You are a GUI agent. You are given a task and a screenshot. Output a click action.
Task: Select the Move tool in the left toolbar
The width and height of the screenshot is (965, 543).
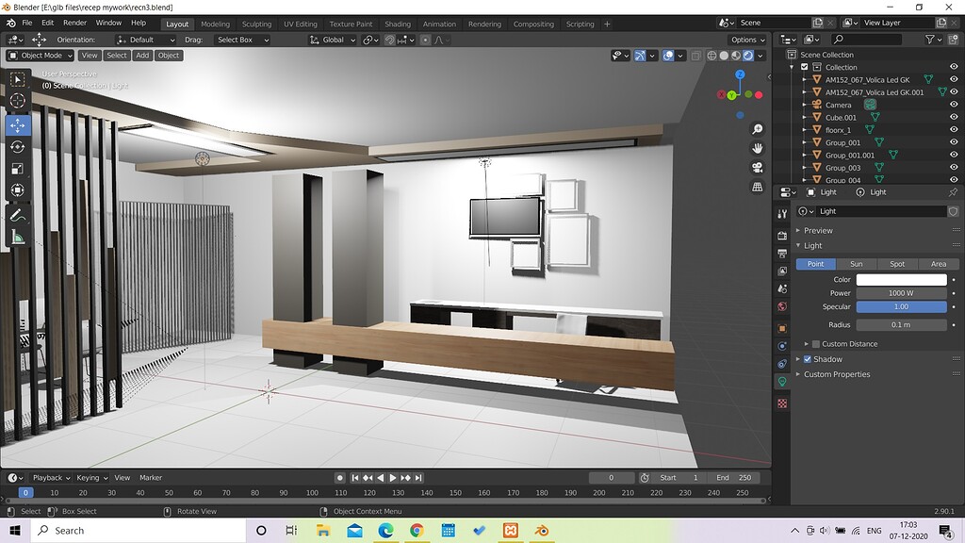coord(17,125)
